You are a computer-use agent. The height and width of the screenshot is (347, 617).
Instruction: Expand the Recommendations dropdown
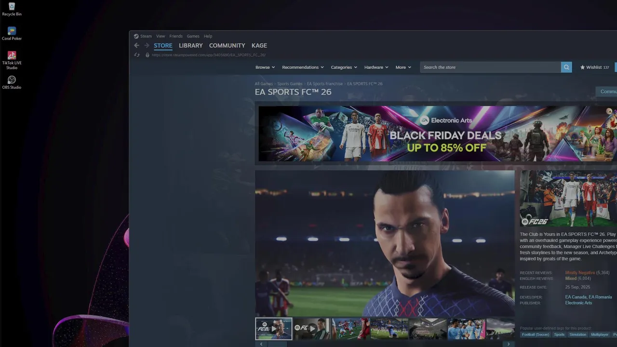303,67
